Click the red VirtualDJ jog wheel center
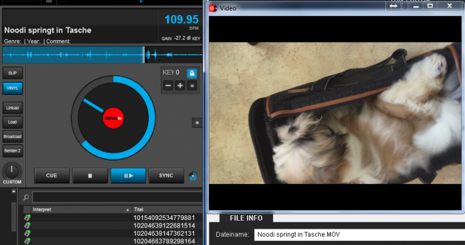Viewport: 465px width, 245px height. tap(113, 118)
